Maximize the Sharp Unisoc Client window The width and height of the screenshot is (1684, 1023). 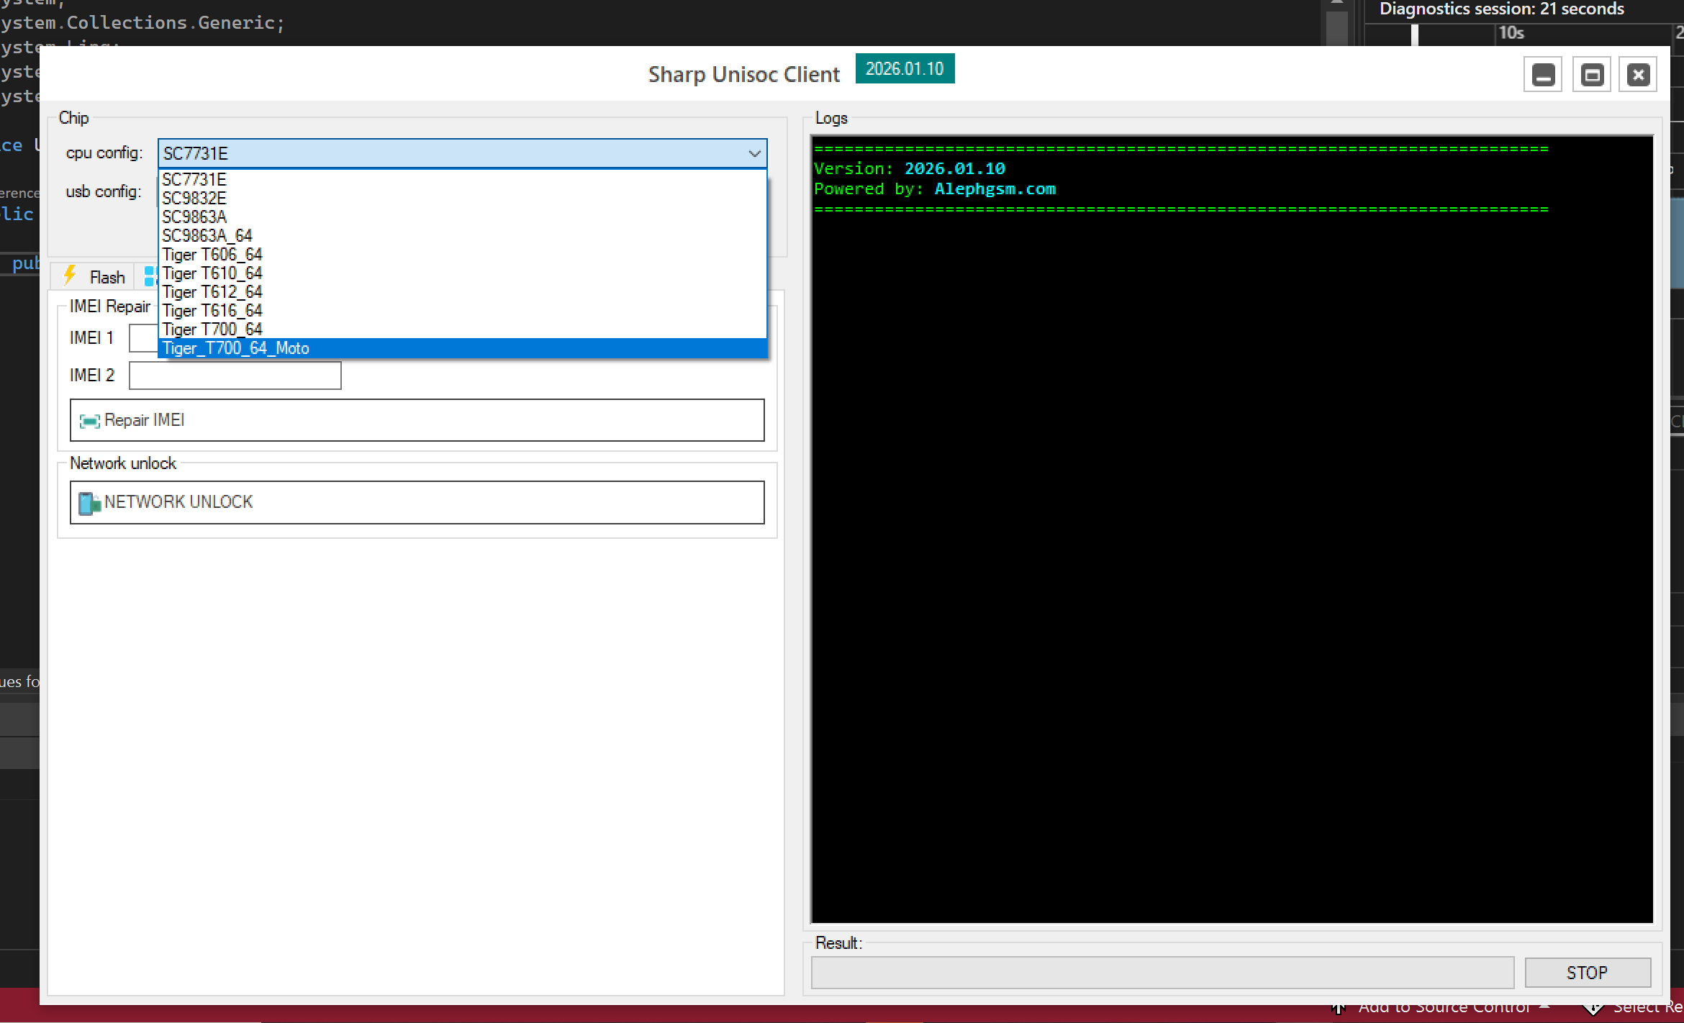pos(1591,75)
